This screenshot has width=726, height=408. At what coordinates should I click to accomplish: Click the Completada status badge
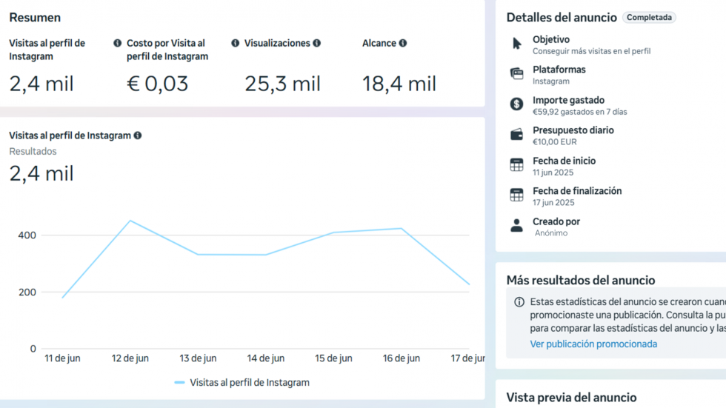tap(649, 18)
